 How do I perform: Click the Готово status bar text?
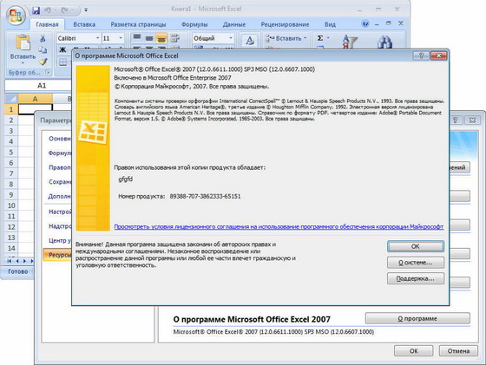[x=18, y=271]
